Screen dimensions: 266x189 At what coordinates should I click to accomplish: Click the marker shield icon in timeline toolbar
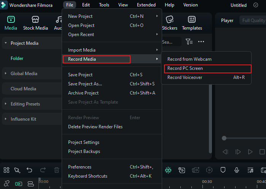(223, 170)
